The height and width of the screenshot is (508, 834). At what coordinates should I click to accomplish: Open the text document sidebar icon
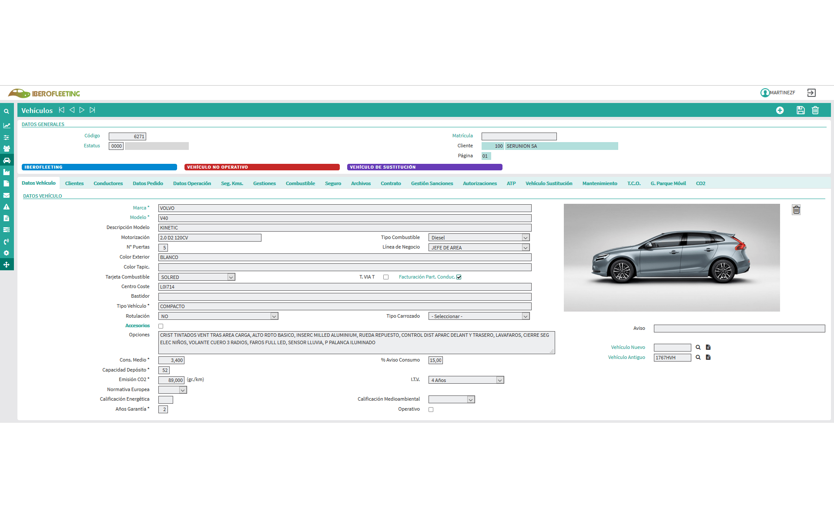pos(7,218)
